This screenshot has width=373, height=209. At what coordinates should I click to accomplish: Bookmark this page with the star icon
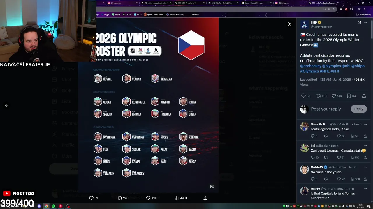[333, 9]
